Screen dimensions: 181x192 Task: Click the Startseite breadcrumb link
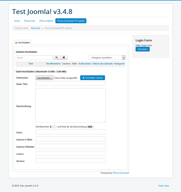[35, 28]
